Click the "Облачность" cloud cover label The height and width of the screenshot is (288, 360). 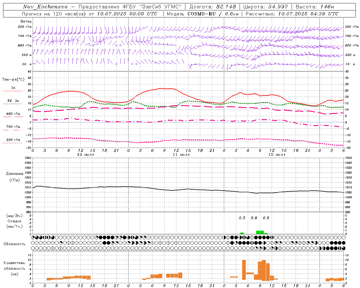[14, 244]
